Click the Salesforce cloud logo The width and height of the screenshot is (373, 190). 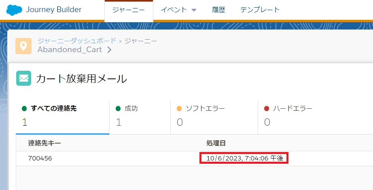click(x=14, y=10)
